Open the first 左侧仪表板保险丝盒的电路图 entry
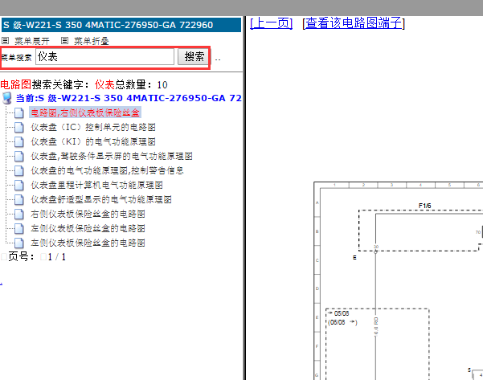Screen dimensions: 483x380 (x=88, y=228)
